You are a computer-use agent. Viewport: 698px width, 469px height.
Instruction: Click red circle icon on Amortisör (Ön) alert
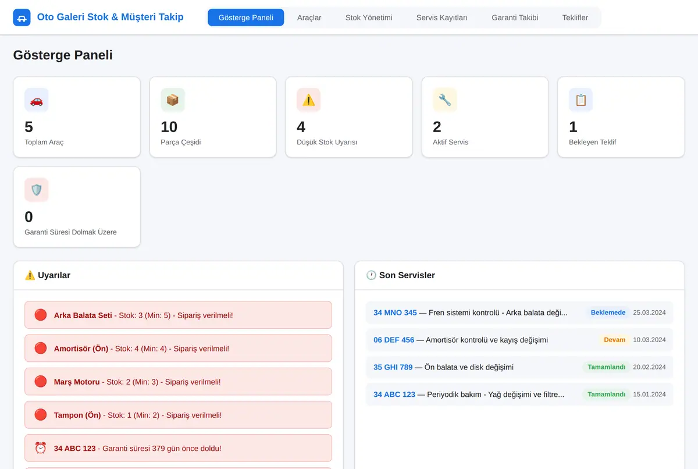pyautogui.click(x=40, y=348)
